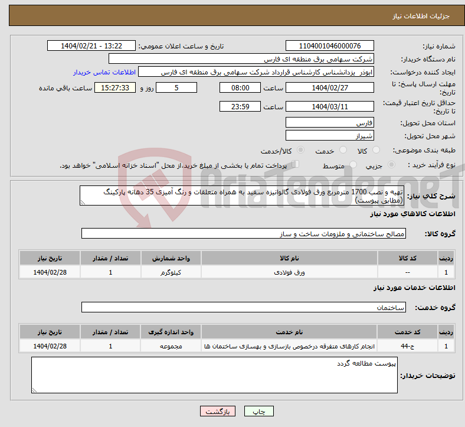Click heading اطلاعات خدمات مورد نیاز
The image size is (465, 427).
(414, 287)
